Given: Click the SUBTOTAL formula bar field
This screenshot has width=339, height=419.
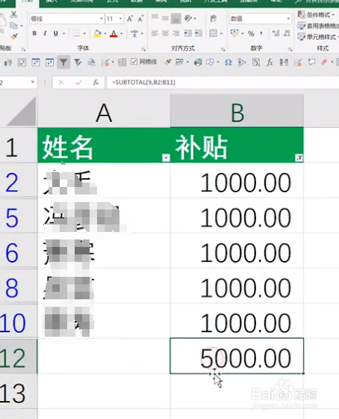Looking at the screenshot, I should coord(223,82).
